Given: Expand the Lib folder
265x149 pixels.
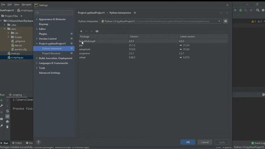Looking at the screenshot, I should tap(8, 33).
